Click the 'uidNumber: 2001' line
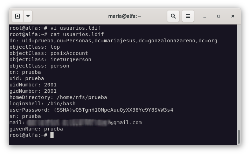 (x=33, y=85)
